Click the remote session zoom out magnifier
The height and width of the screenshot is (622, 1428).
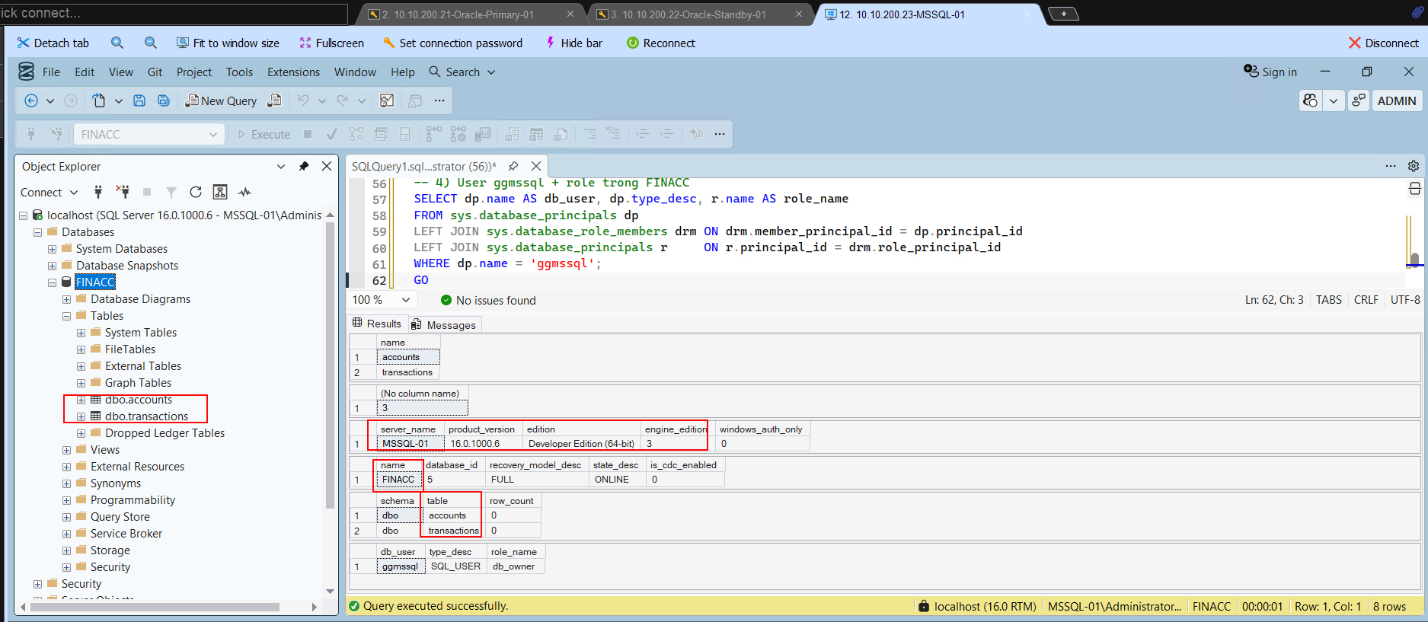(x=151, y=43)
